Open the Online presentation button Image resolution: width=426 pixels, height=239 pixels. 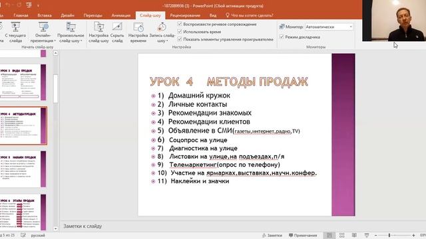43,33
